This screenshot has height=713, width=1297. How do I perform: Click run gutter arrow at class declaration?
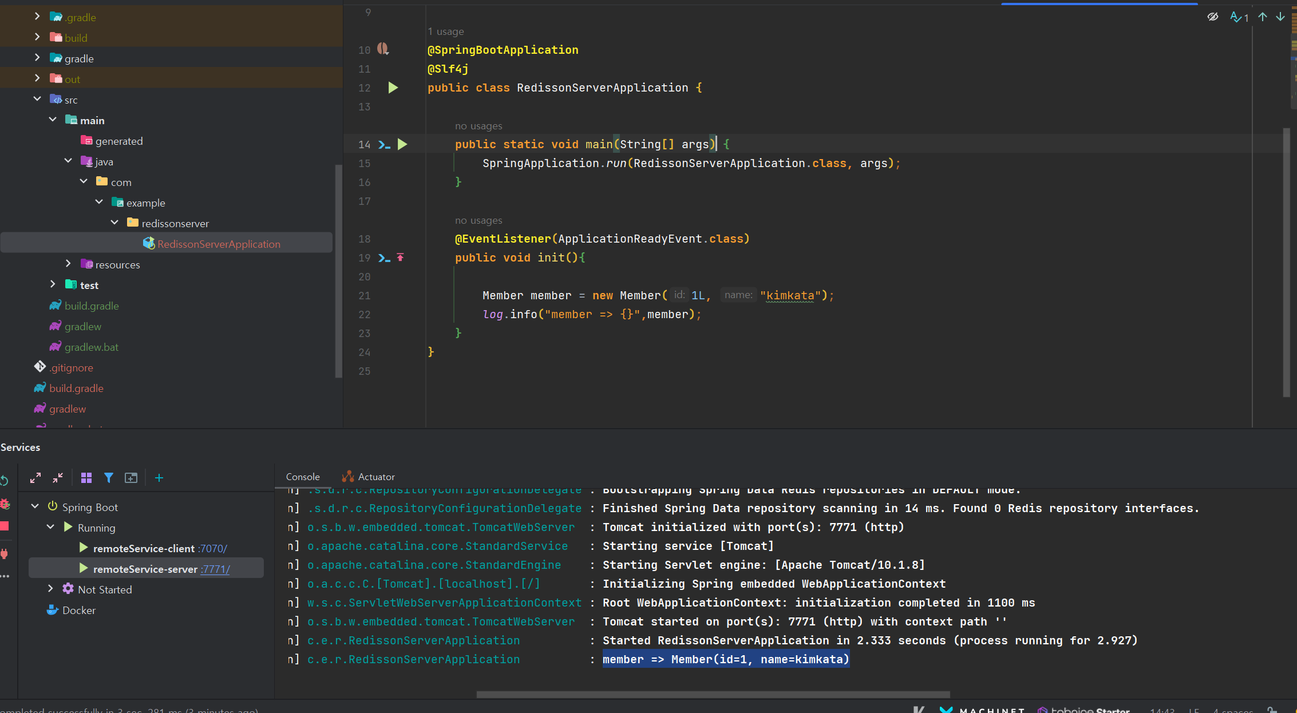393,88
